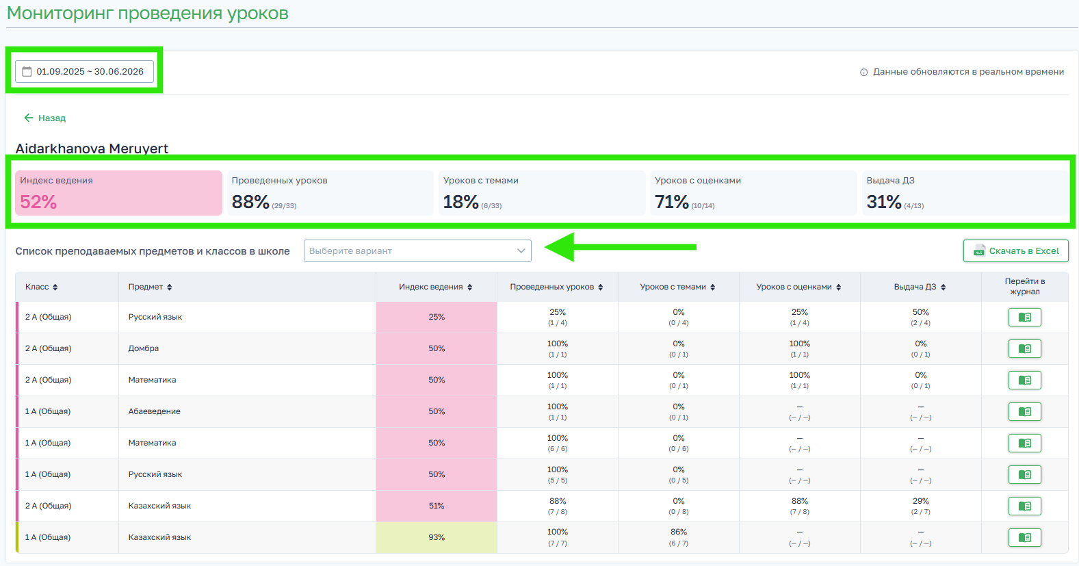Sort table by Предмет column
The image size is (1079, 566).
coord(150,287)
